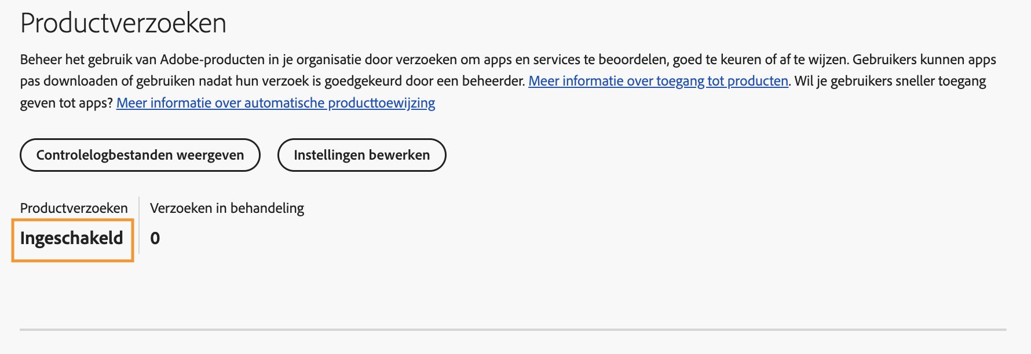
Task: Click the rounded "Controlelogbestanden weergeven" pill button
Action: point(140,155)
